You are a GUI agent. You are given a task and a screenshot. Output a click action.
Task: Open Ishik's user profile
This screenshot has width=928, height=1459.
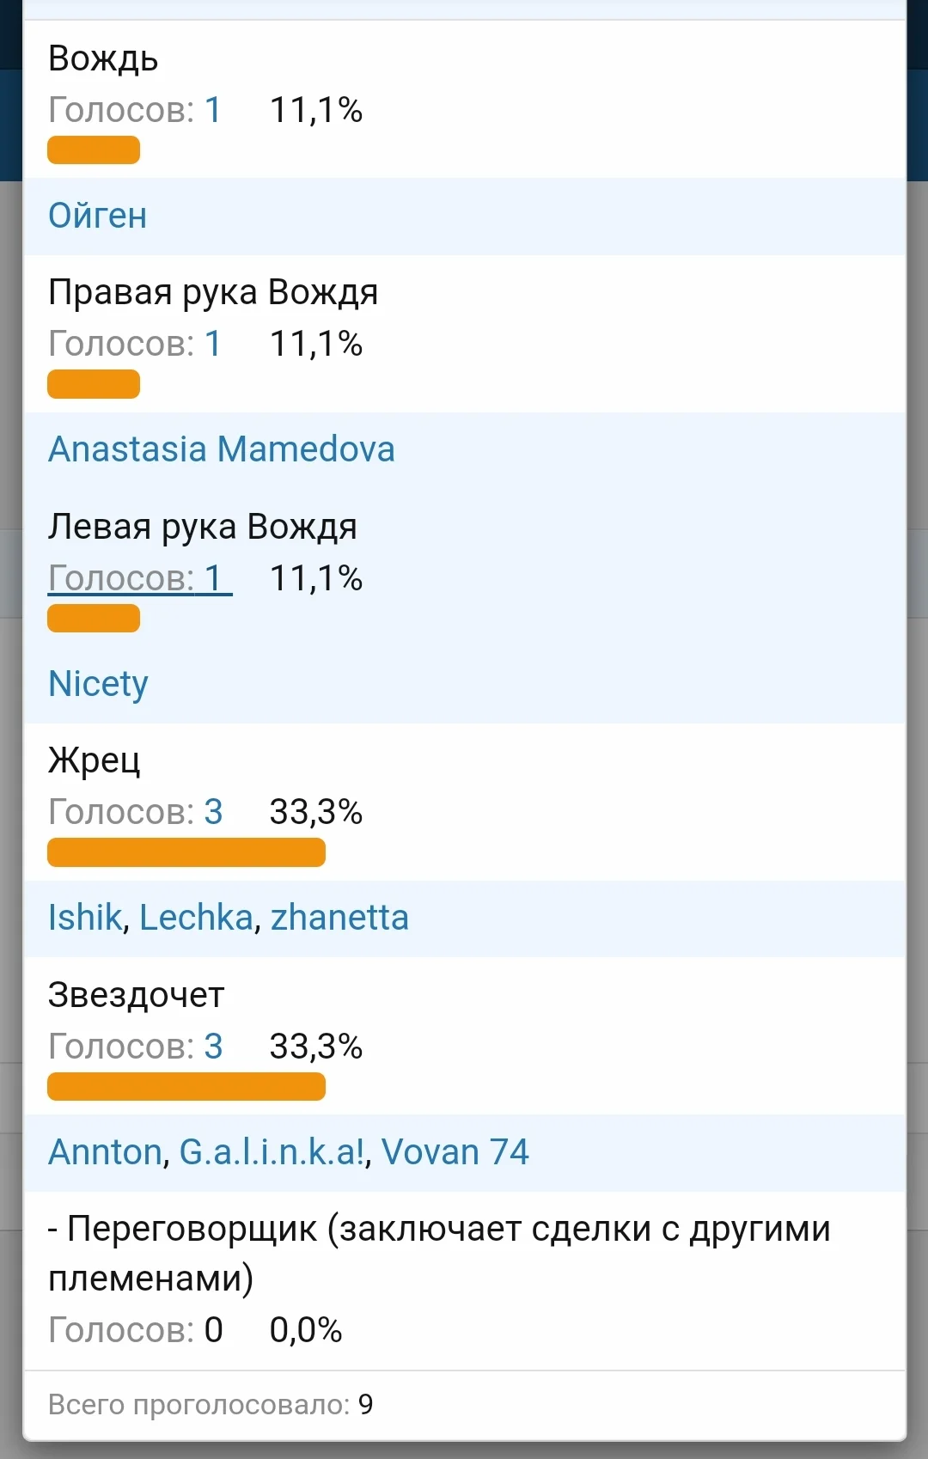click(84, 918)
